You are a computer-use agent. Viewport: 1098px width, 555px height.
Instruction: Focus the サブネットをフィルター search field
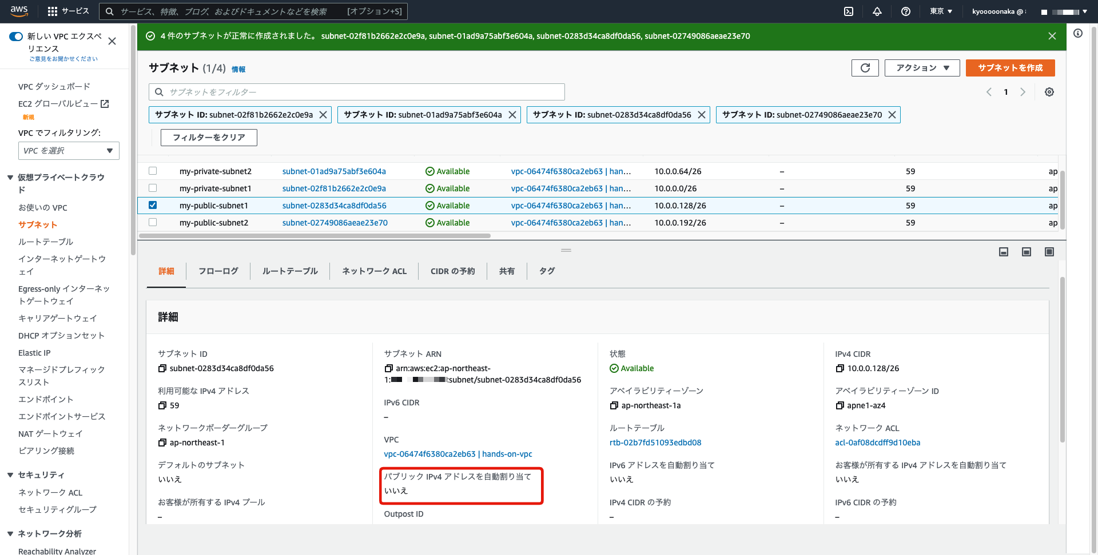point(357,92)
